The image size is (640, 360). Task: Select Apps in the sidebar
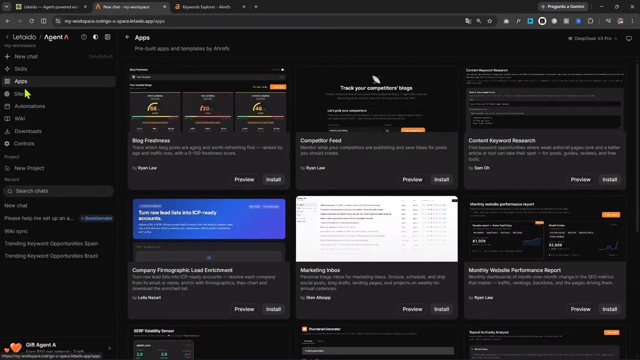(x=58, y=81)
